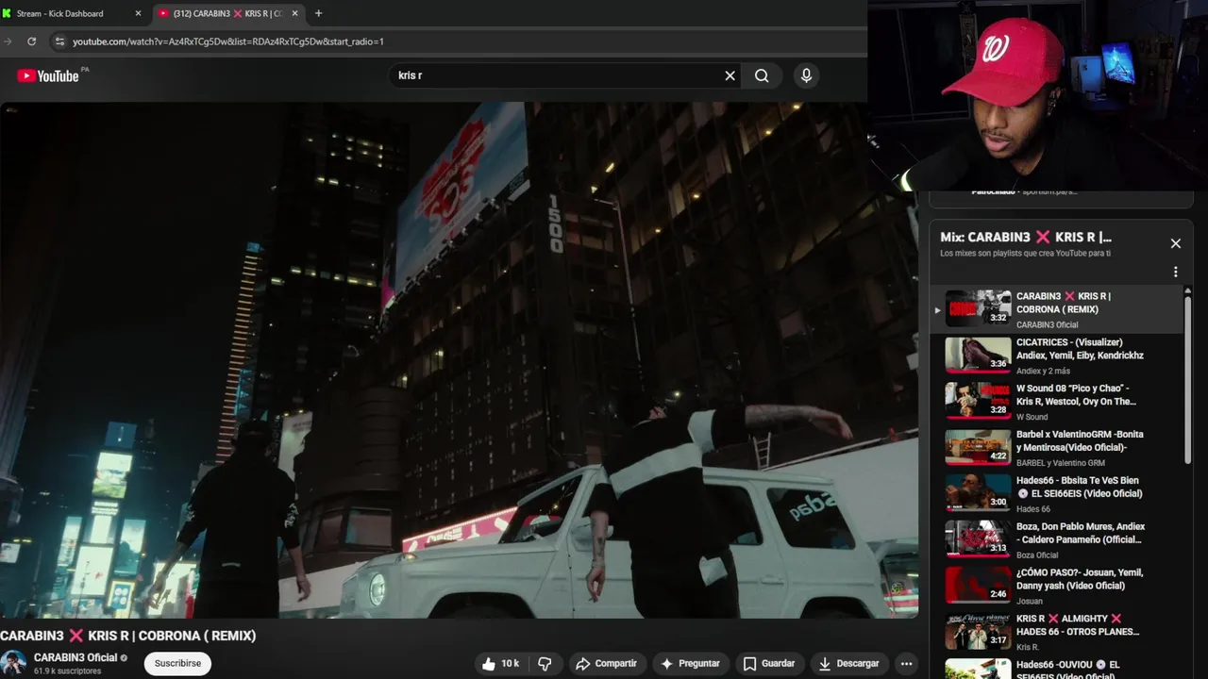Play CICATRICES Visualizer from the mix
Image resolution: width=1208 pixels, height=679 pixels.
1057,356
